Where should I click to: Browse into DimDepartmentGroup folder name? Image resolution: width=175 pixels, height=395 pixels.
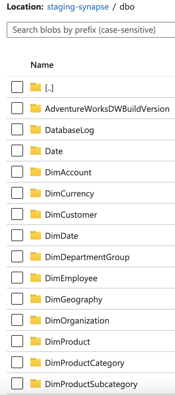click(87, 257)
